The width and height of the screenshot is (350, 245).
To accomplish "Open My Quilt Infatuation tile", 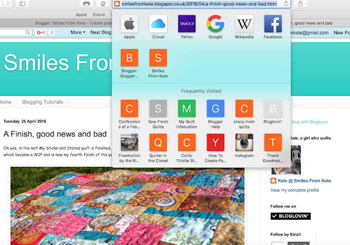I will click(187, 109).
